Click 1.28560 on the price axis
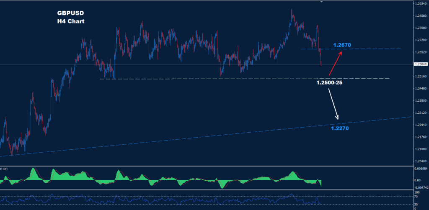Image resolution: width=429 pixels, height=210 pixels. click(421, 16)
